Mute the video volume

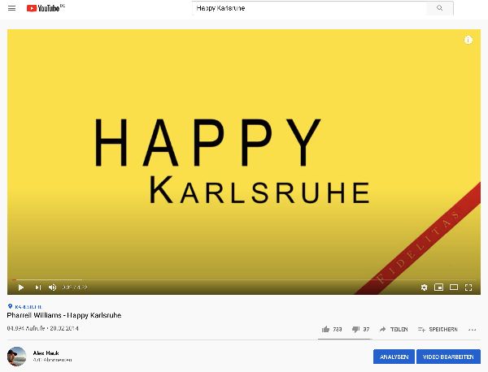point(53,288)
